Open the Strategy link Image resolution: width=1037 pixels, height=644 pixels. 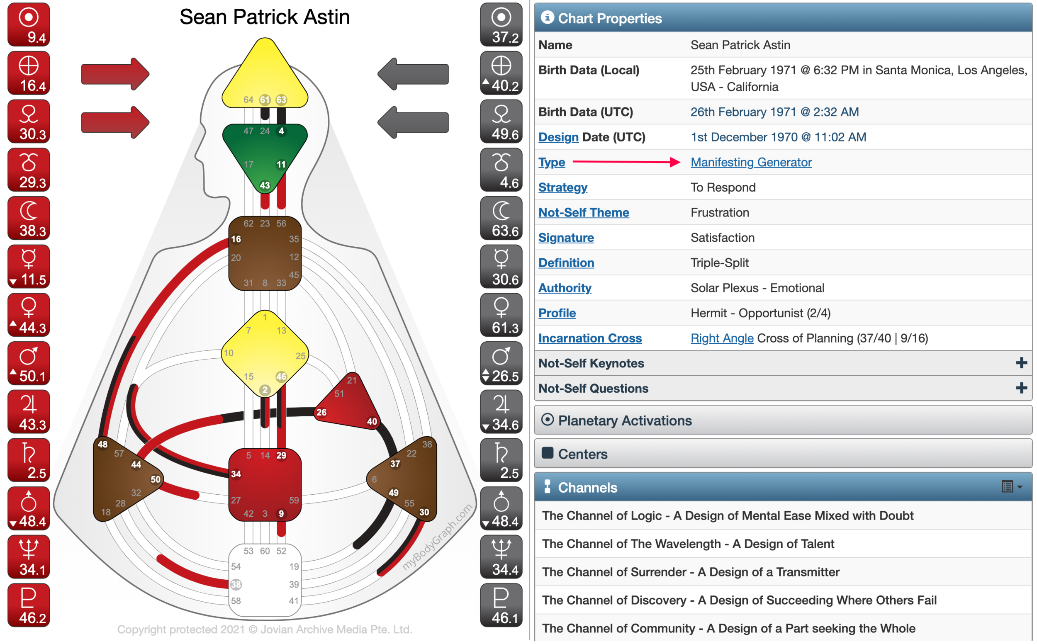(x=563, y=187)
